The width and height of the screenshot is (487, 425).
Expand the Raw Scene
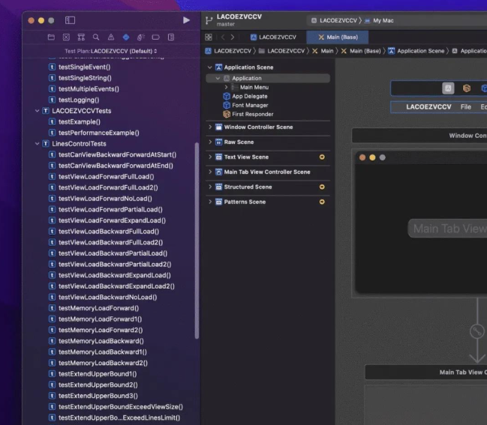tap(210, 142)
